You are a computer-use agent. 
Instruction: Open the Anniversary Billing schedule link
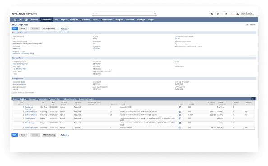(19, 84)
